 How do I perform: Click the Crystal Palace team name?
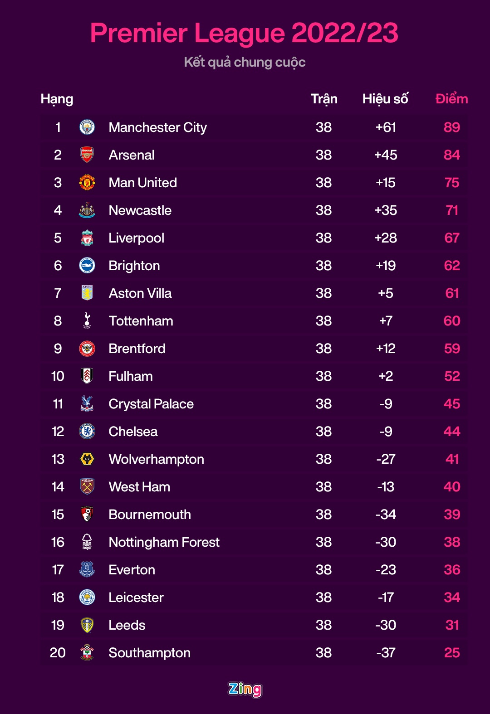[x=151, y=404]
